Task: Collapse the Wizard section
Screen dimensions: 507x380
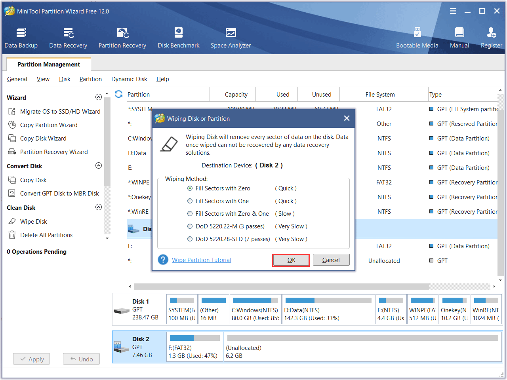Action: point(99,97)
